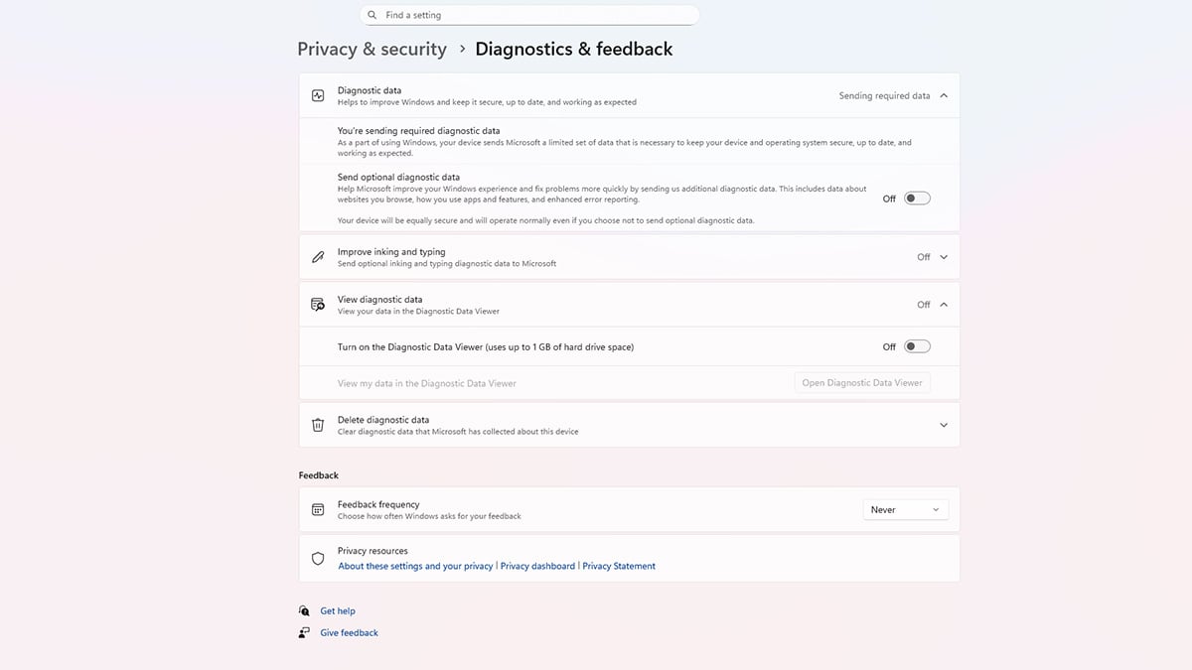The image size is (1192, 670).
Task: Turn on the Diagnostic Data Viewer switch
Action: 916,345
